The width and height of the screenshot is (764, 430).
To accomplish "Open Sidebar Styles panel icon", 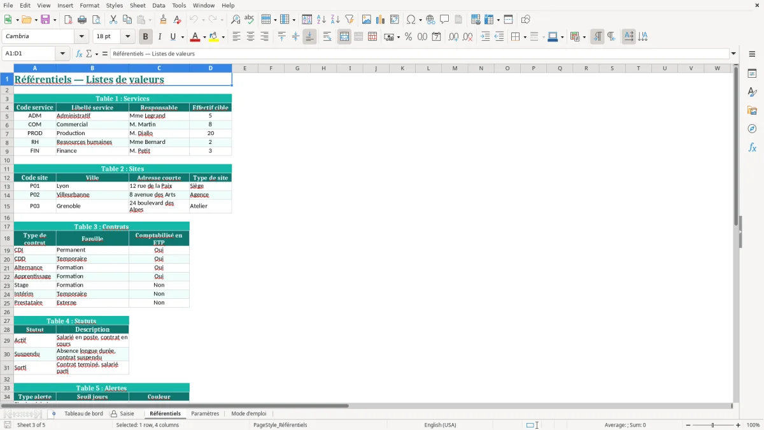I will tap(752, 92).
